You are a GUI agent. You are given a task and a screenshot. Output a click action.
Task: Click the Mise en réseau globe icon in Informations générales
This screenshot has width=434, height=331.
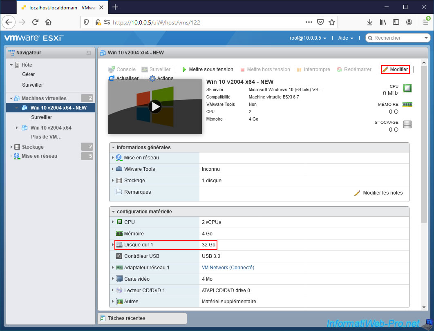click(119, 157)
